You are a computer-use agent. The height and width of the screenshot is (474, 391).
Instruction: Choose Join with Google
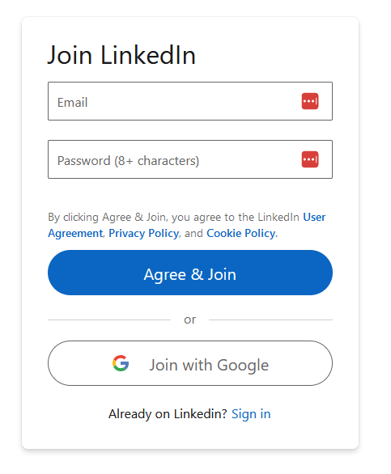(190, 363)
